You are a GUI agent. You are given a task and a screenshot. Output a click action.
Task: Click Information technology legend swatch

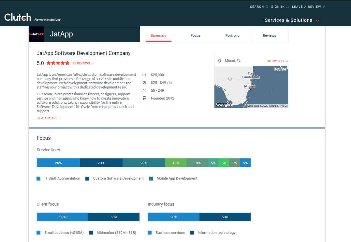point(192,233)
